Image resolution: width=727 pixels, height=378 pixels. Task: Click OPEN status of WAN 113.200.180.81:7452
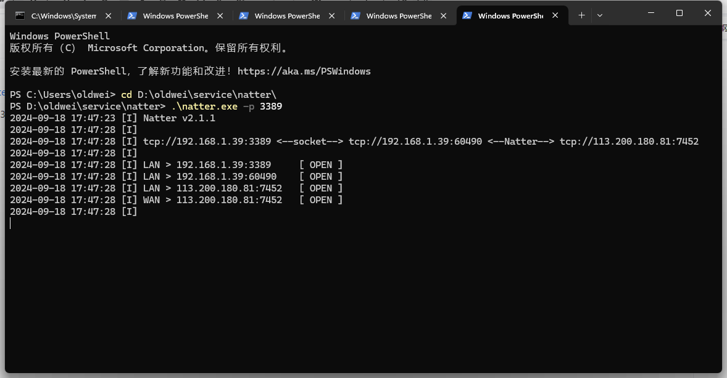pyautogui.click(x=321, y=200)
